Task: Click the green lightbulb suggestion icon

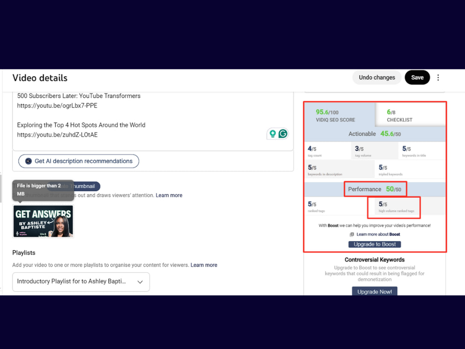Action: point(272,134)
